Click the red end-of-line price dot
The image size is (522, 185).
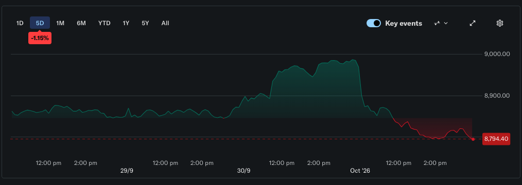(x=473, y=139)
